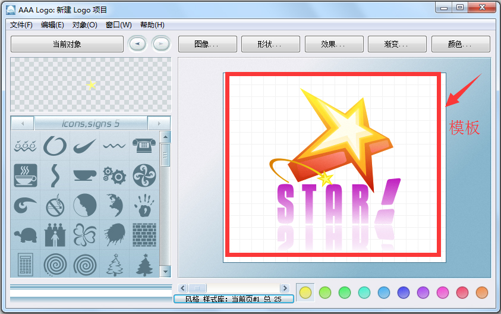
Task: Open the 文件(F) menu
Action: click(21, 25)
